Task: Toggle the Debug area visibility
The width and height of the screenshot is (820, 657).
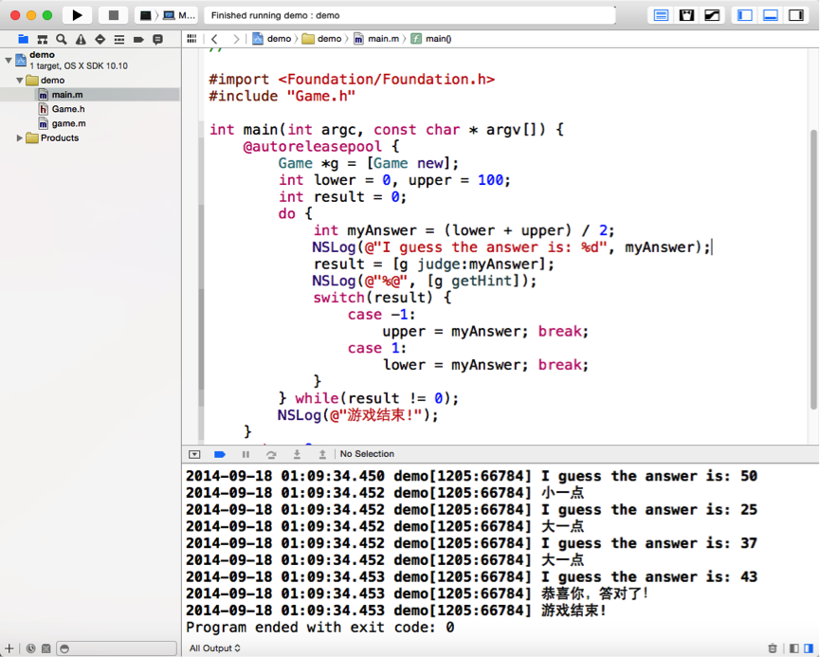Action: tap(771, 15)
